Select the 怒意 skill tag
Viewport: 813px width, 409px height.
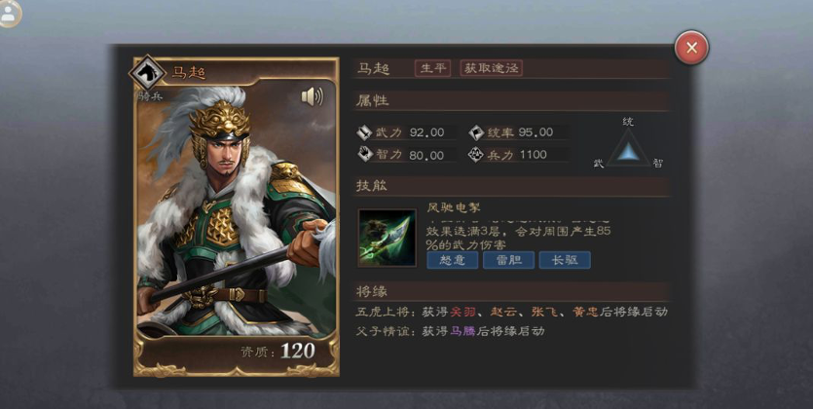(452, 260)
